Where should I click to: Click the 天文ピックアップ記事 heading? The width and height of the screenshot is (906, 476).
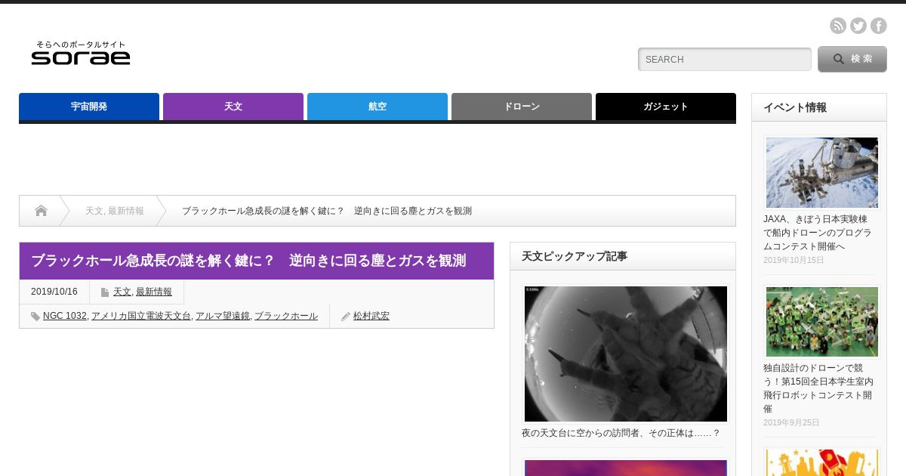pyautogui.click(x=575, y=256)
